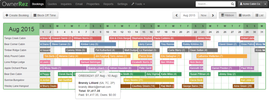269x101 pixels.
Task: Open Courtney Greers (14) booking
Action: [145, 86]
